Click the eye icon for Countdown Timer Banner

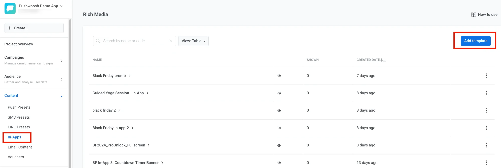click(x=279, y=163)
